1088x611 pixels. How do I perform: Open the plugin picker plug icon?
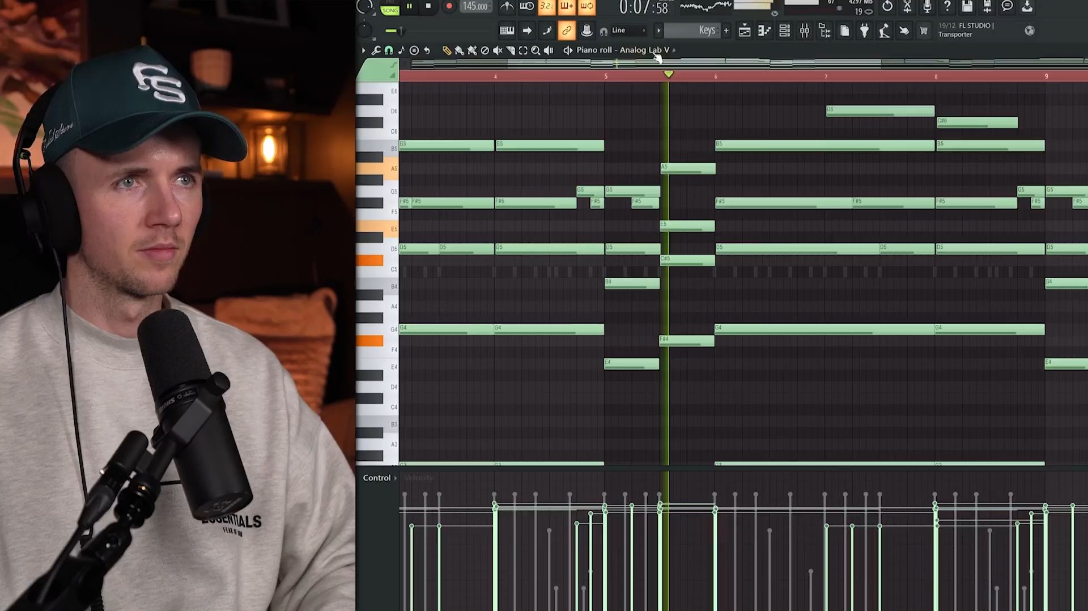pos(864,31)
